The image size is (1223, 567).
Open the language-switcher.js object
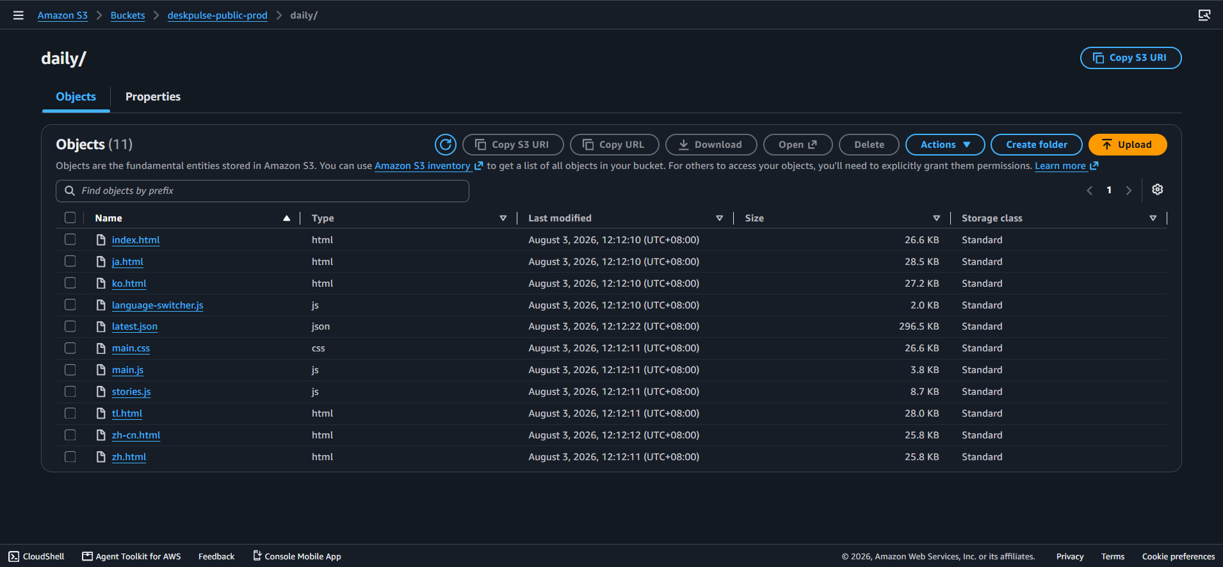point(158,305)
